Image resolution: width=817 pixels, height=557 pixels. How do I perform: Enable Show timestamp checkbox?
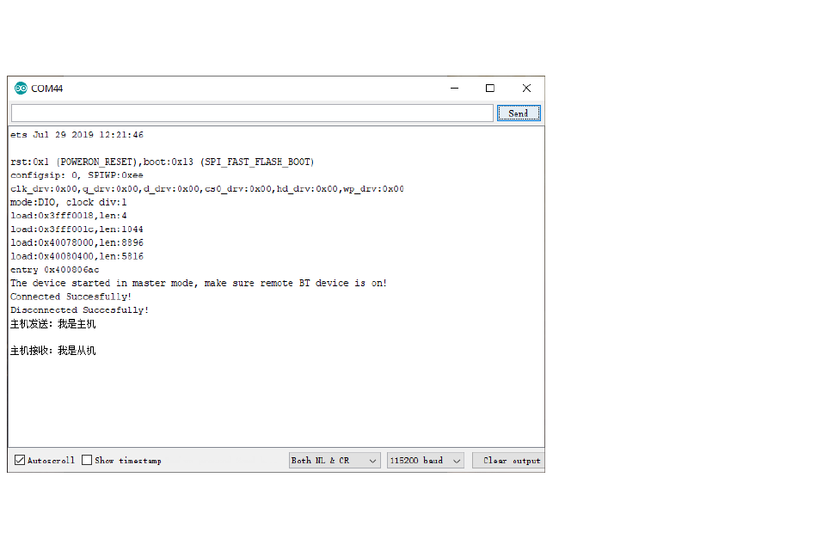click(87, 460)
